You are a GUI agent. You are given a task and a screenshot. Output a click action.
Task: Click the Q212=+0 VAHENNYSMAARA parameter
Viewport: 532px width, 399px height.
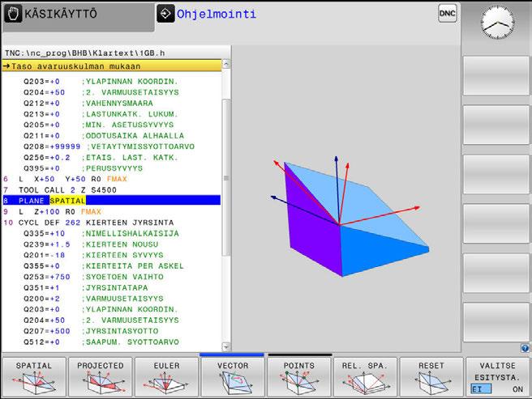(x=88, y=103)
